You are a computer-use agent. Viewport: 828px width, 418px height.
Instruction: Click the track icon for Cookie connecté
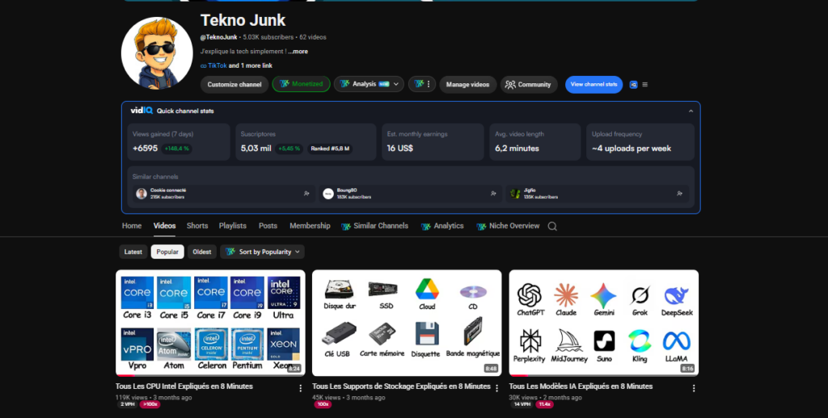click(306, 194)
